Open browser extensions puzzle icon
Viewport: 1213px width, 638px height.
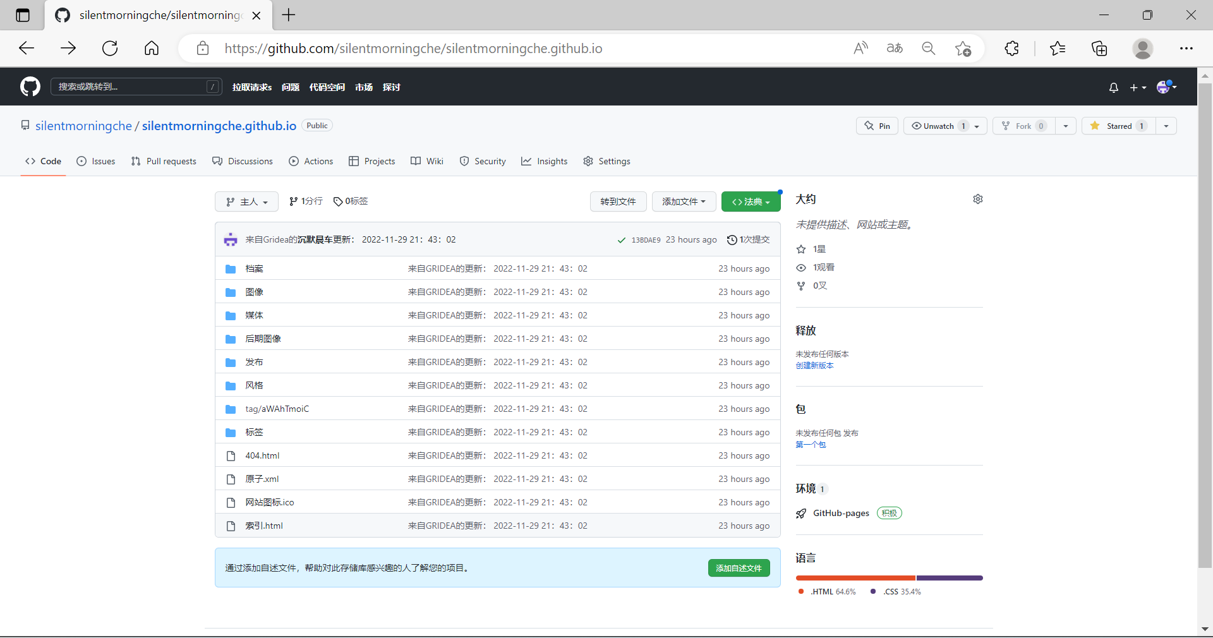click(1011, 49)
